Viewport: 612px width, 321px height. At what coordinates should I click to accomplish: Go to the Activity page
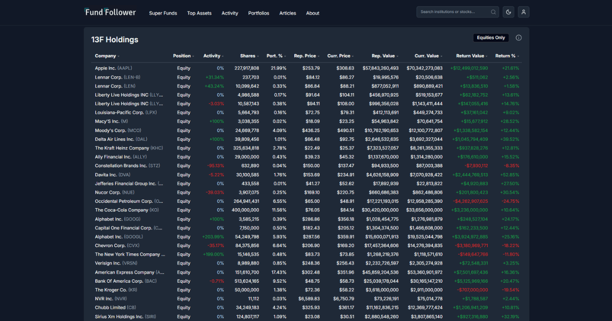tap(230, 13)
